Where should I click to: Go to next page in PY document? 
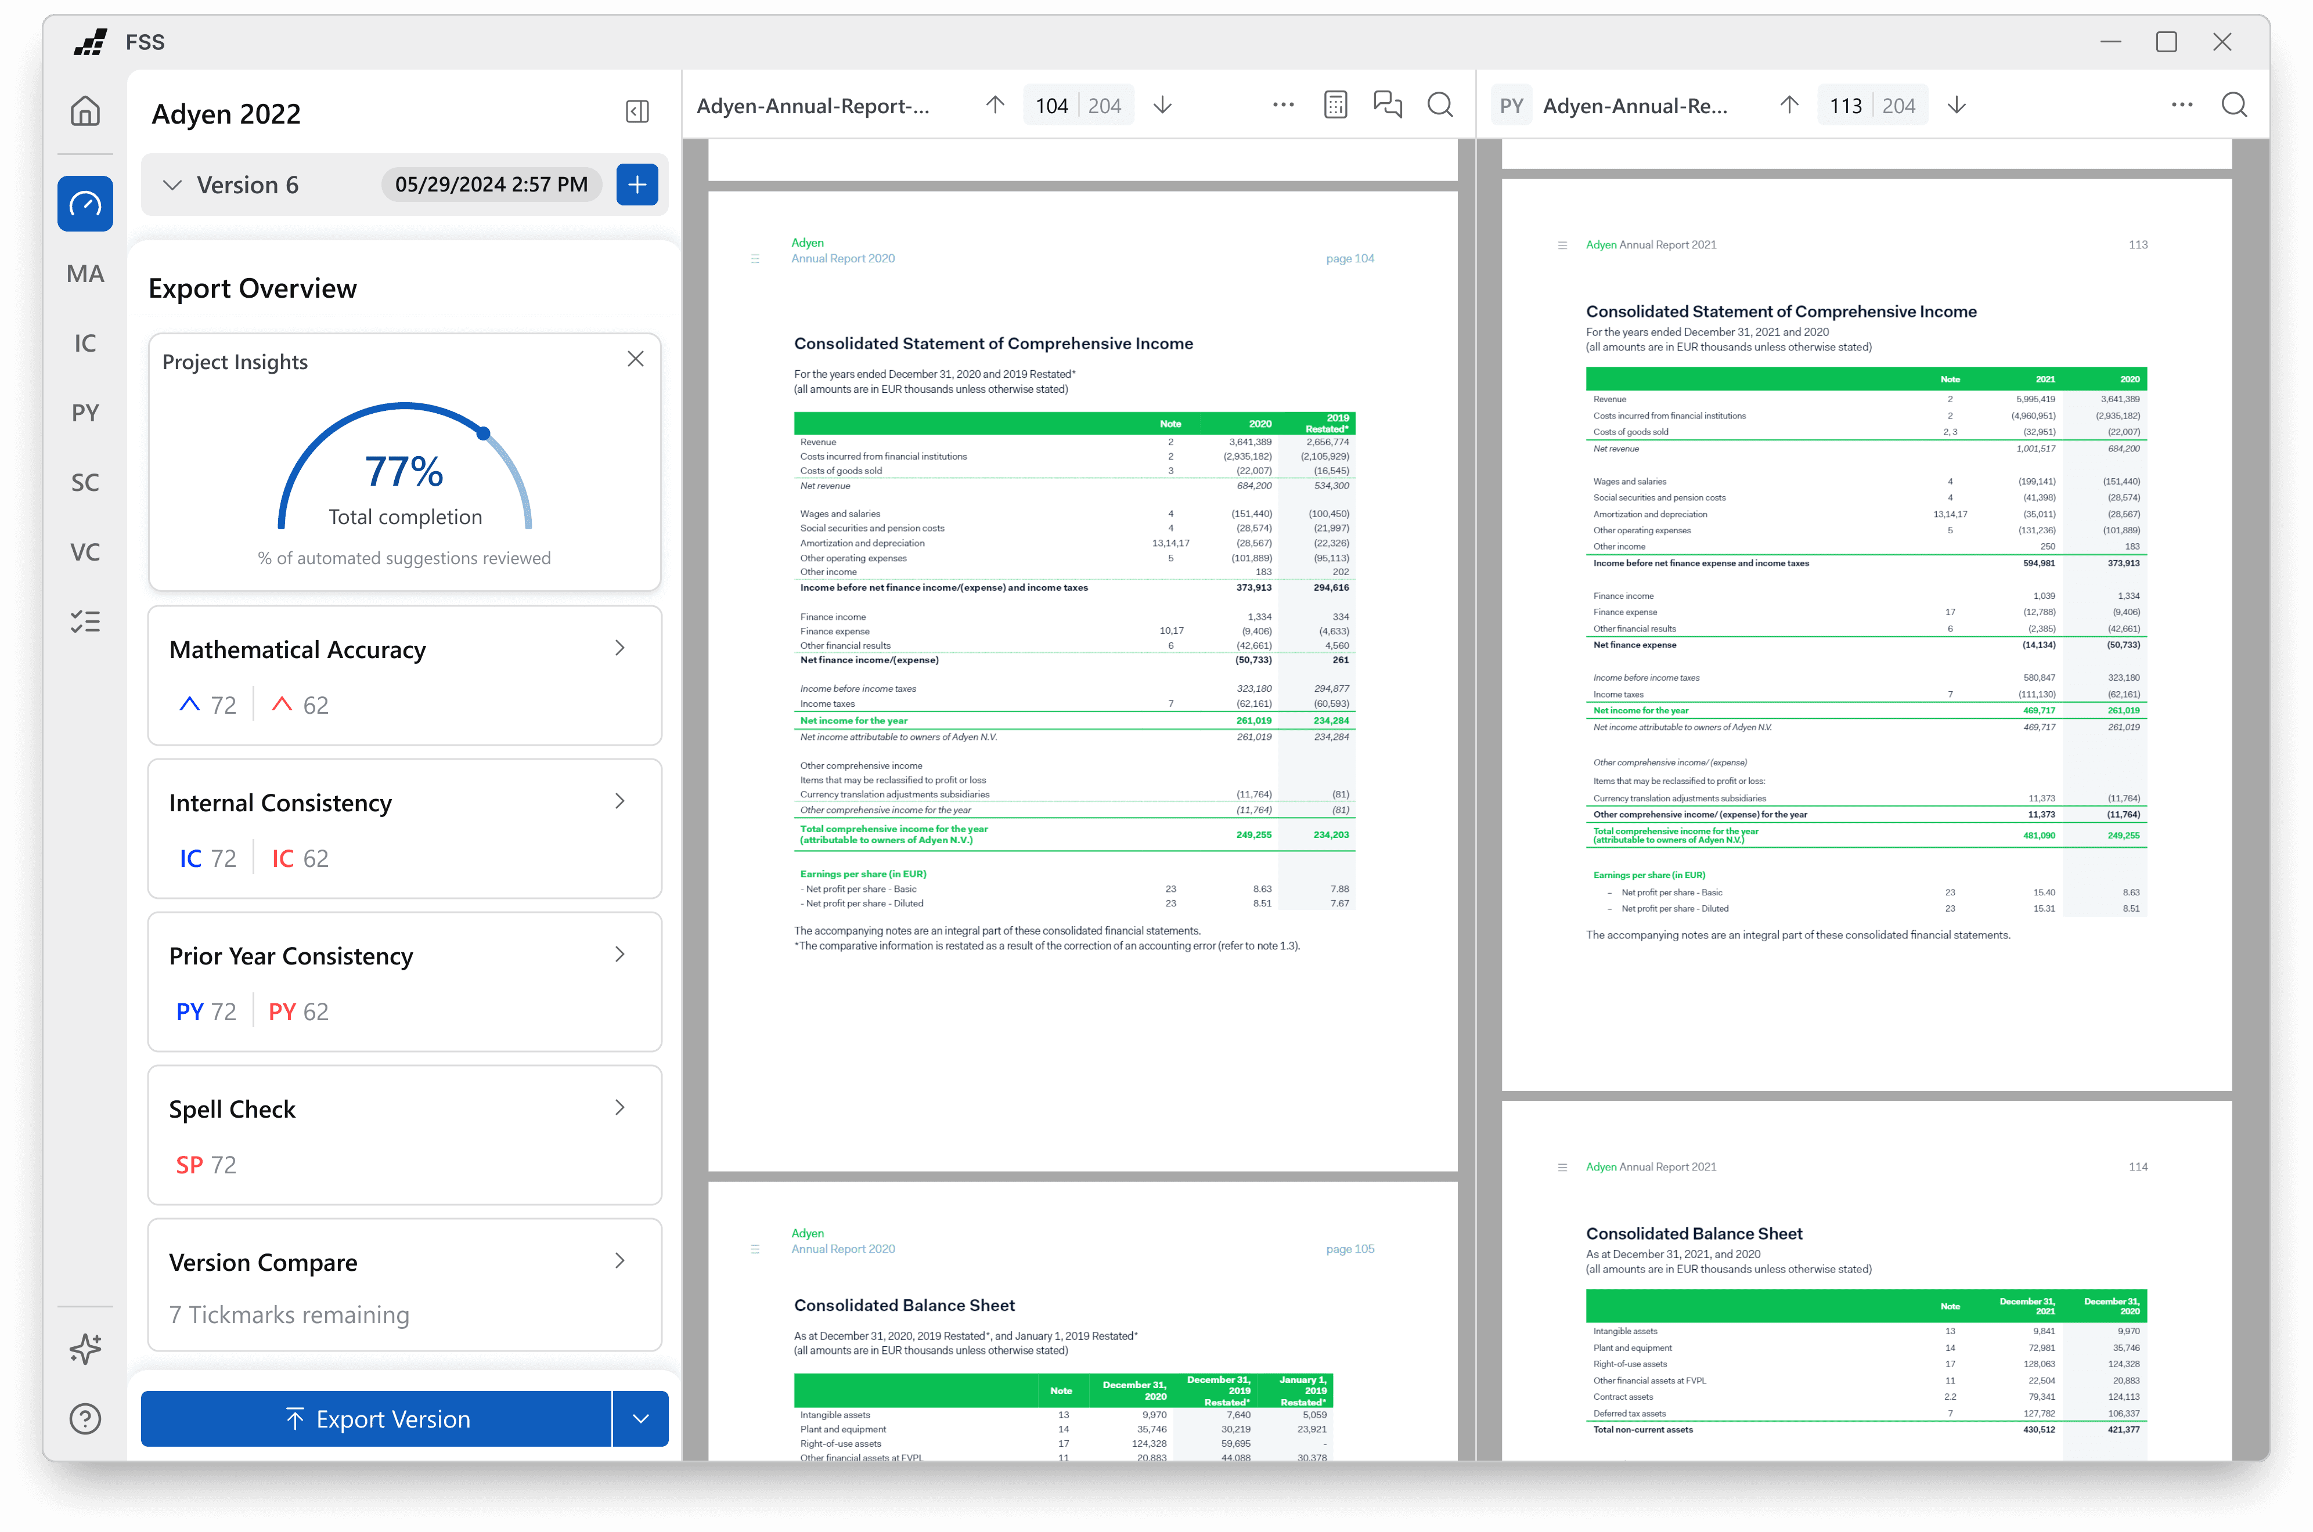click(x=1957, y=106)
